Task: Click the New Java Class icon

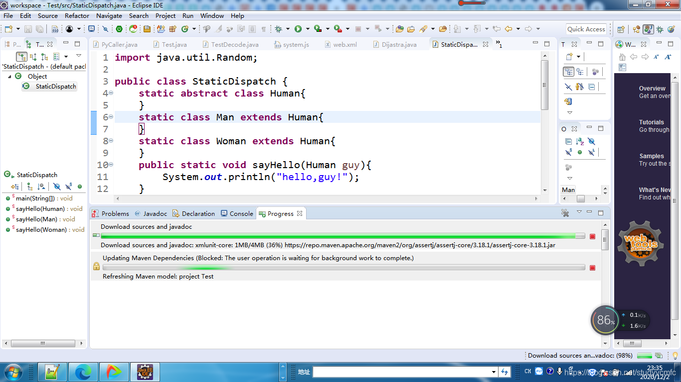Action: point(184,29)
